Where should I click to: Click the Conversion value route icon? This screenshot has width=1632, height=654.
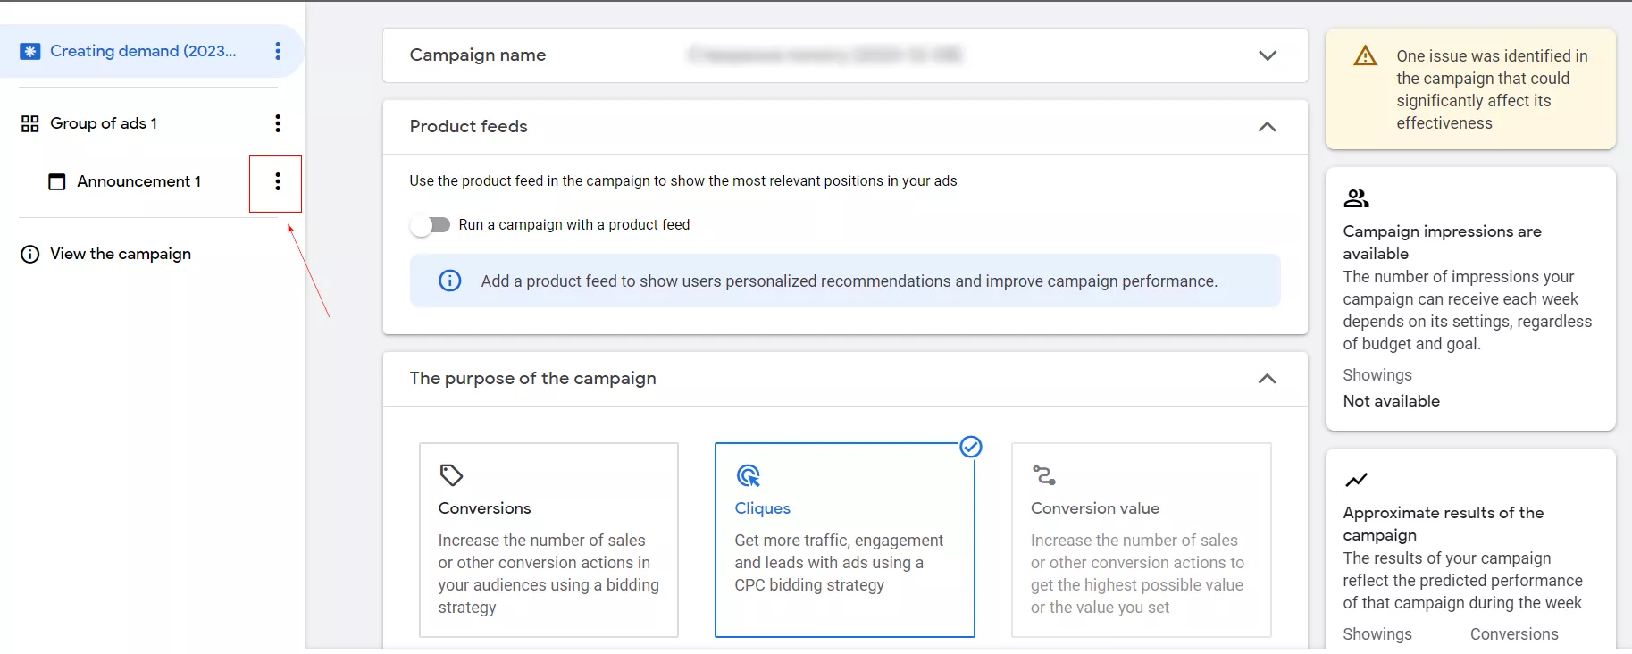[x=1044, y=474]
